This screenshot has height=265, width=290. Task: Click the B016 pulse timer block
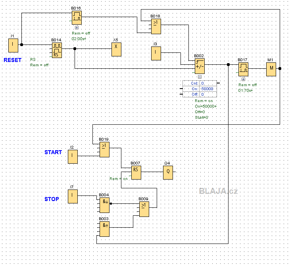[x=77, y=18]
